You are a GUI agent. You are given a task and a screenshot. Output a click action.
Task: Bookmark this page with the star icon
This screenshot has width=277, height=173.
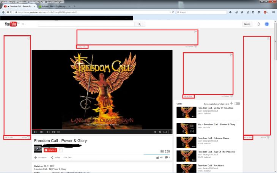(x=248, y=12)
